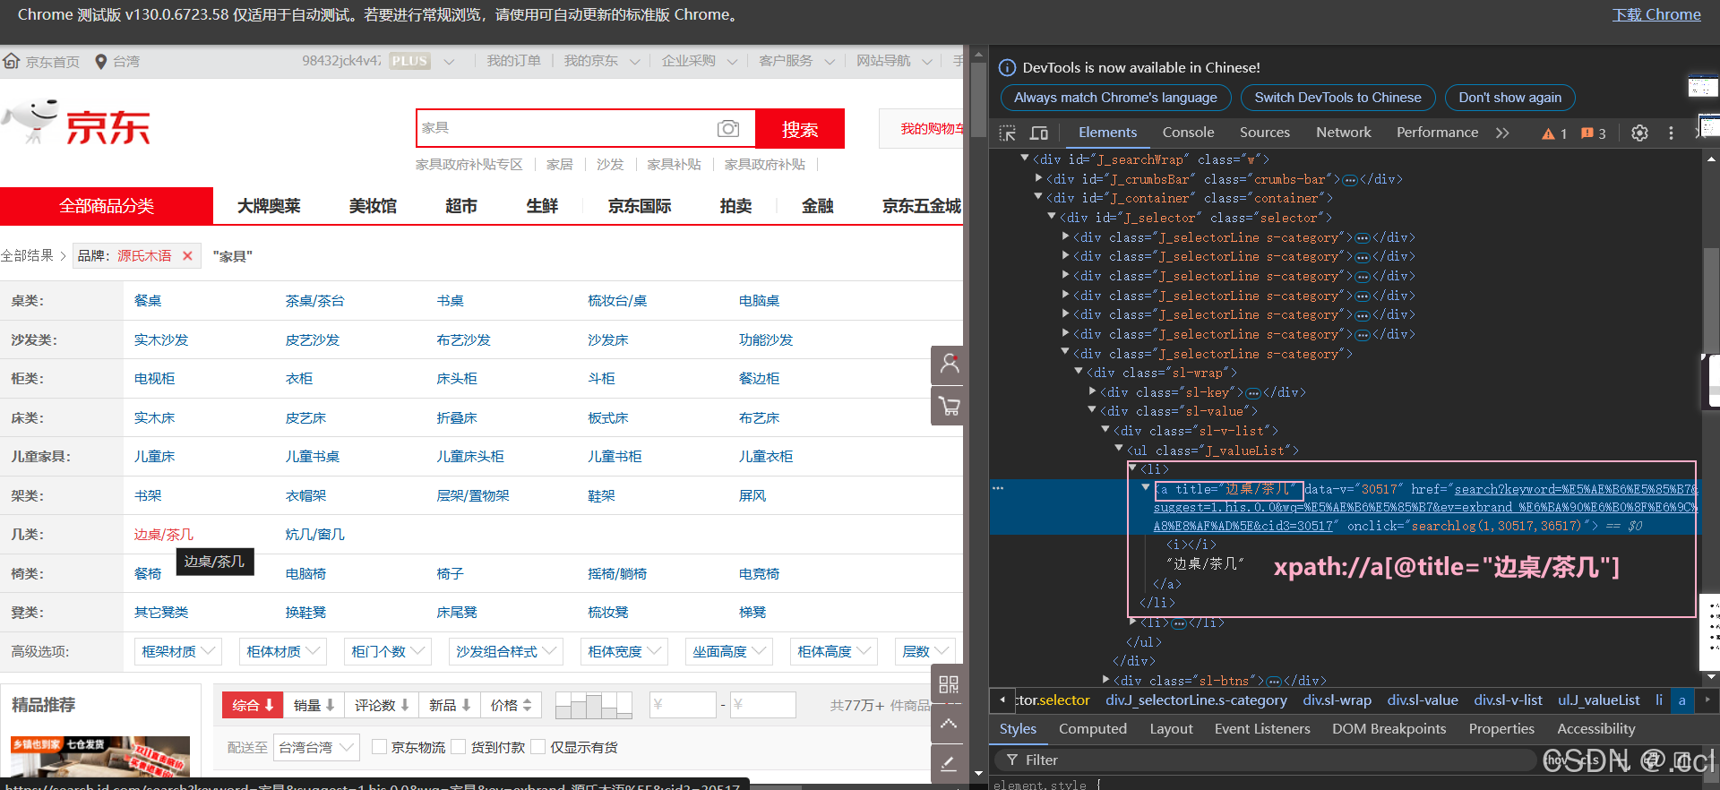Screen dimensions: 1720x790
Task: Sort by 价格
Action: [x=511, y=706]
